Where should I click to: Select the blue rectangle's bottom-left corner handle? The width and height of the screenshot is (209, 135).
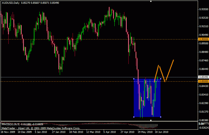click(x=134, y=117)
